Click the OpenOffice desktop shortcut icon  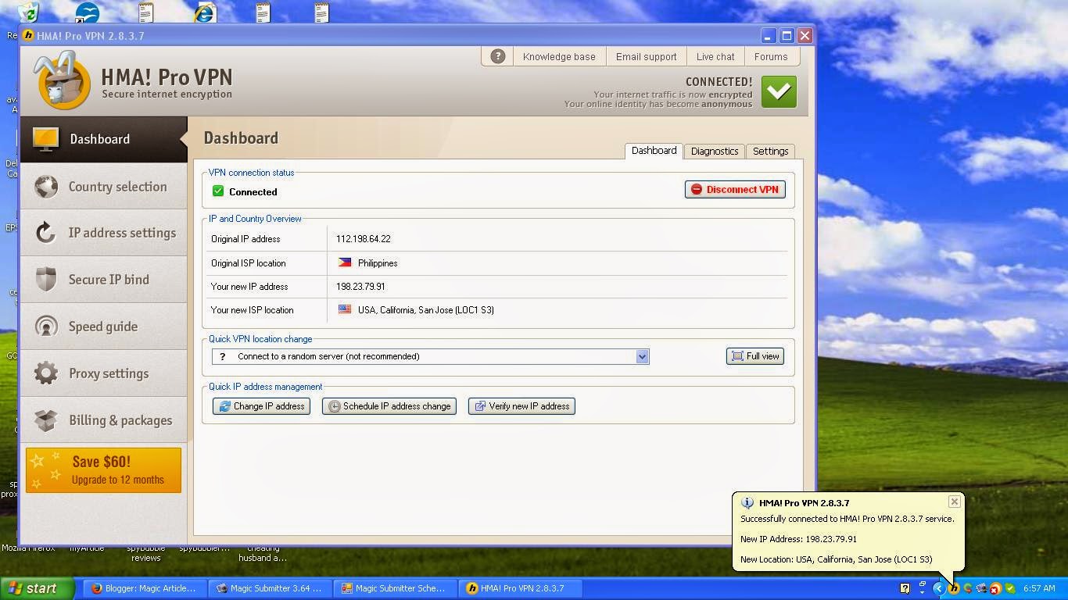point(87,12)
